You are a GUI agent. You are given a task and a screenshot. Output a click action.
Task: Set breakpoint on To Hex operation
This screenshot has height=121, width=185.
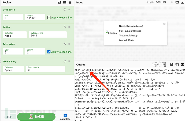tap(69, 27)
